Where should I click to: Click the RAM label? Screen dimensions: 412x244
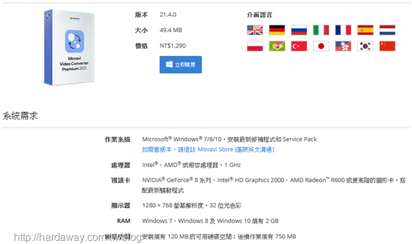(x=124, y=221)
